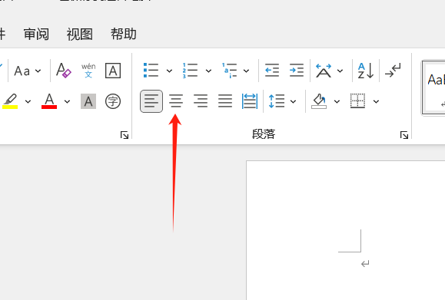Increase paragraph indent
This screenshot has height=300, width=445.
(x=297, y=71)
